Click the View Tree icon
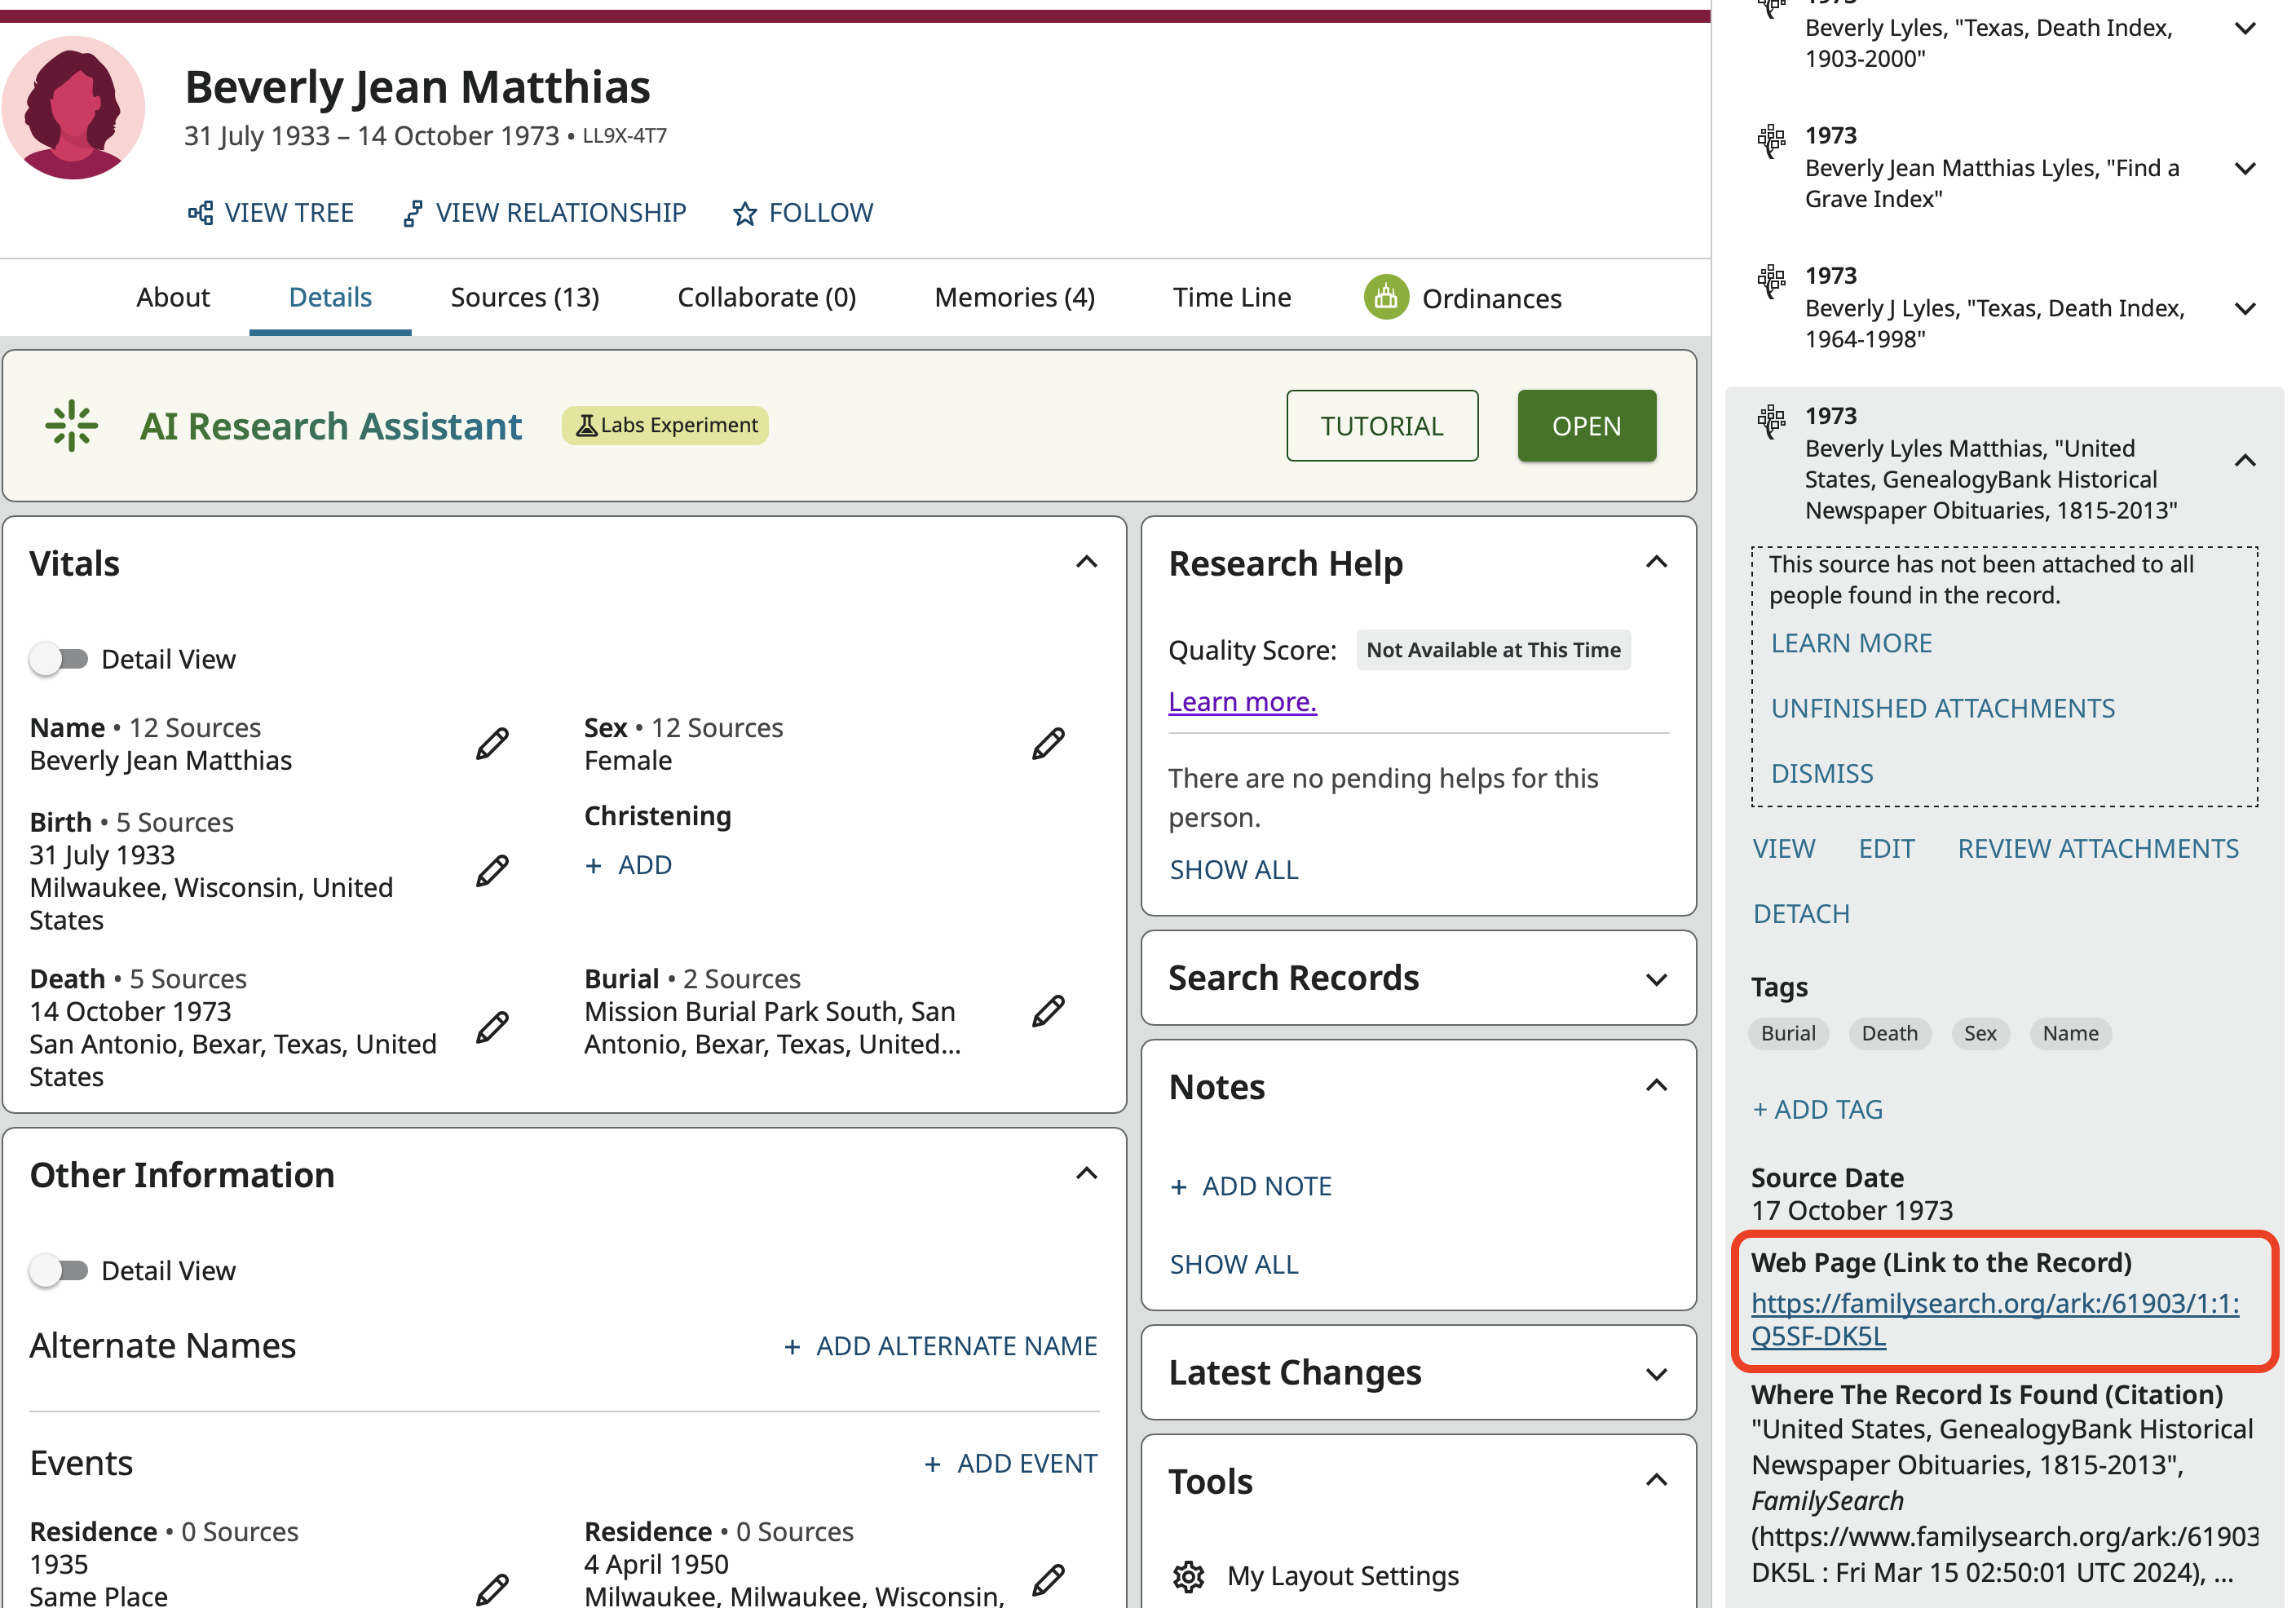This screenshot has height=1608, width=2296. point(200,213)
